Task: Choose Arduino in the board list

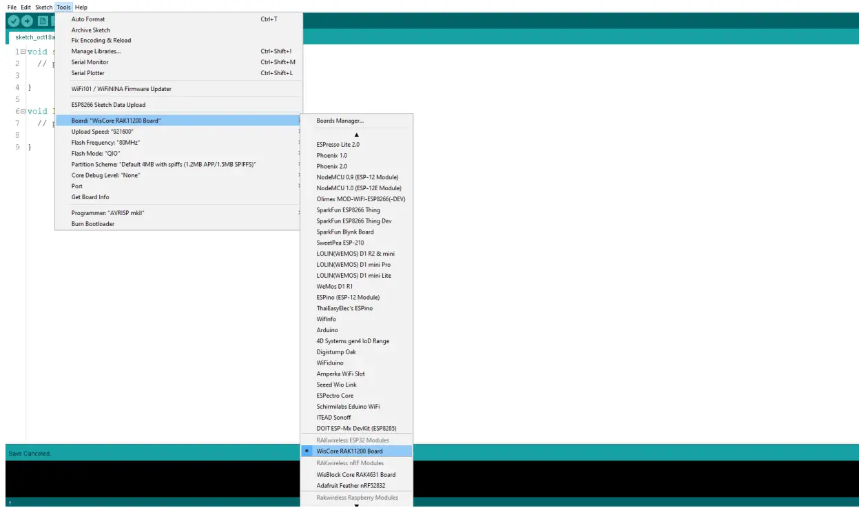Action: [x=357, y=330]
